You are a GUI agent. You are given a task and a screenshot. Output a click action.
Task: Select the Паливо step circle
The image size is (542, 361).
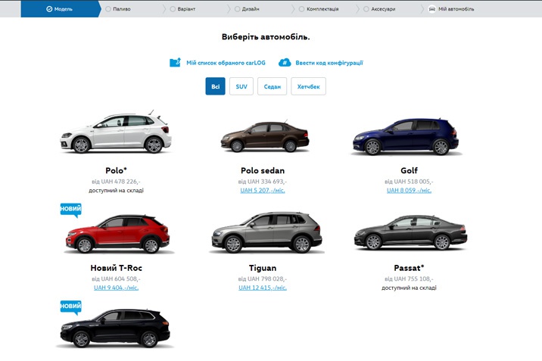point(107,9)
